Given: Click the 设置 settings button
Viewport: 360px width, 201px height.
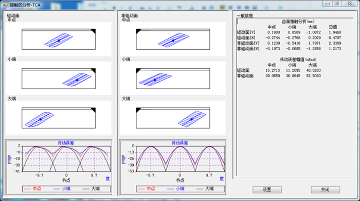Looking at the screenshot, I should [267, 190].
